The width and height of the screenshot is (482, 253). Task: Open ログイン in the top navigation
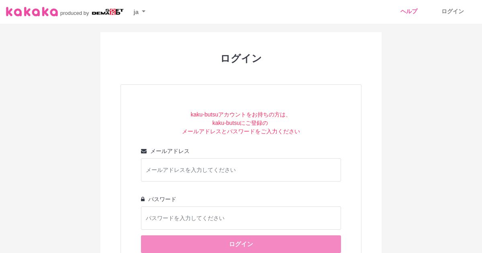point(453,11)
